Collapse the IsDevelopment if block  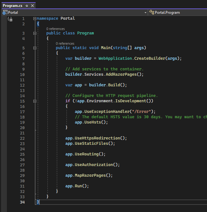tap(35, 101)
